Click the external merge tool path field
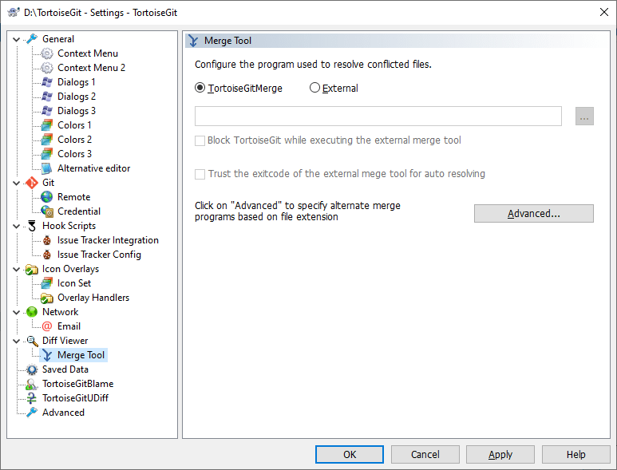617x470 pixels. pyautogui.click(x=378, y=117)
